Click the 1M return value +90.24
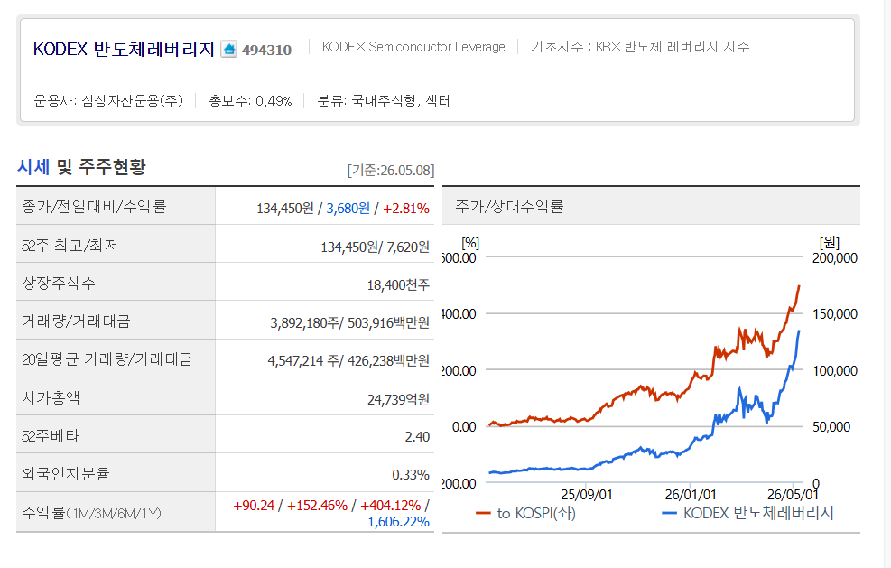This screenshot has height=568, width=891. [x=254, y=506]
